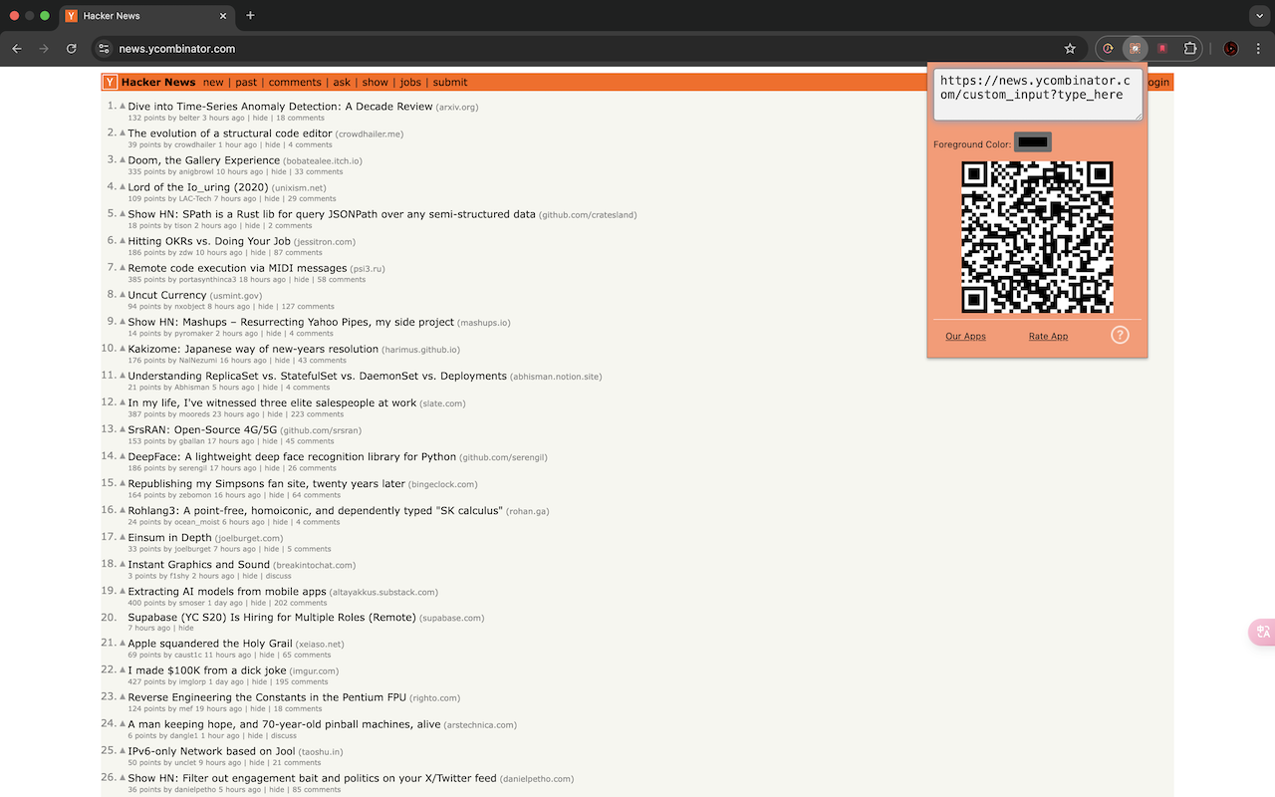Viewport: 1275px width, 797px height.
Task: Click the help question mark in QR popup
Action: click(x=1120, y=335)
